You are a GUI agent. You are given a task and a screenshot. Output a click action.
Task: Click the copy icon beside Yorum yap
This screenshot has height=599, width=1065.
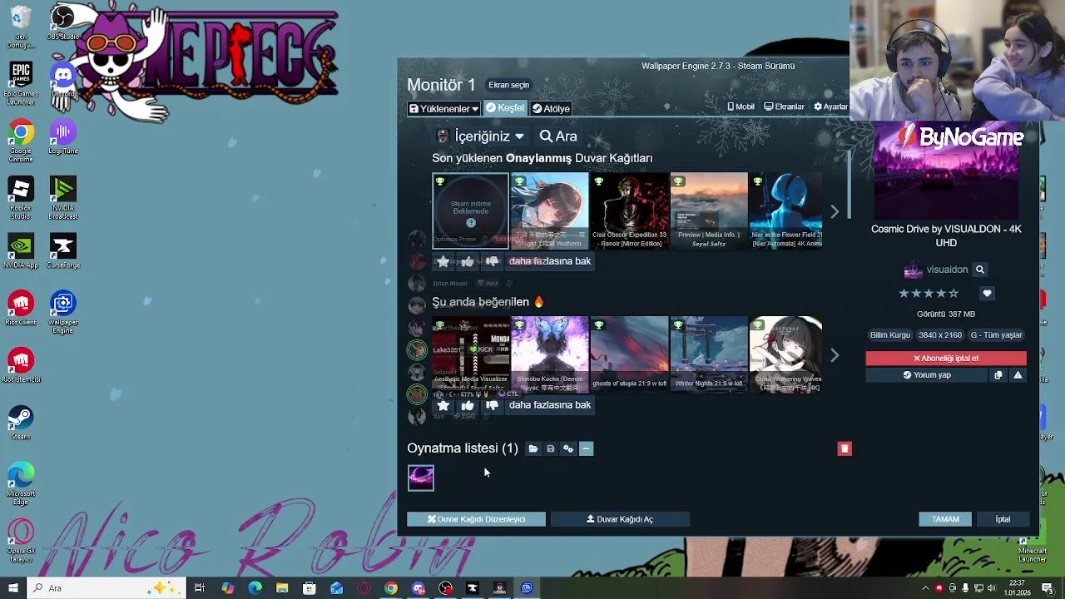[x=998, y=375]
